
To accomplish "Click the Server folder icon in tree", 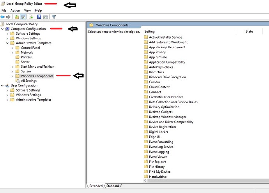I will [x=17, y=62].
